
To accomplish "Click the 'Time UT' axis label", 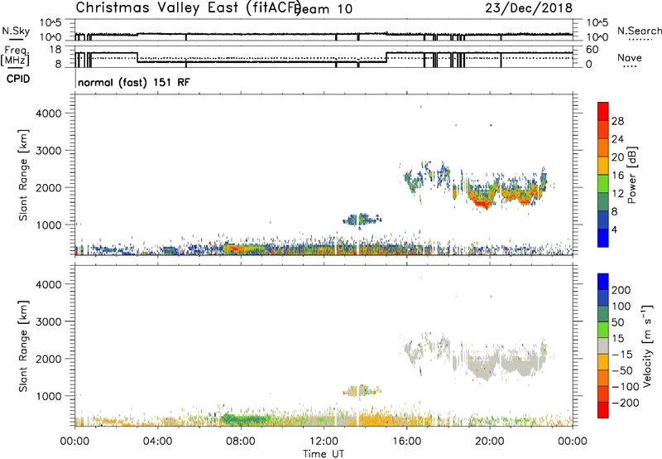I will (x=324, y=454).
